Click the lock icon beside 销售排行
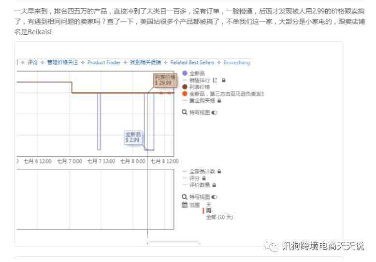376x262 pixels. click(223, 80)
